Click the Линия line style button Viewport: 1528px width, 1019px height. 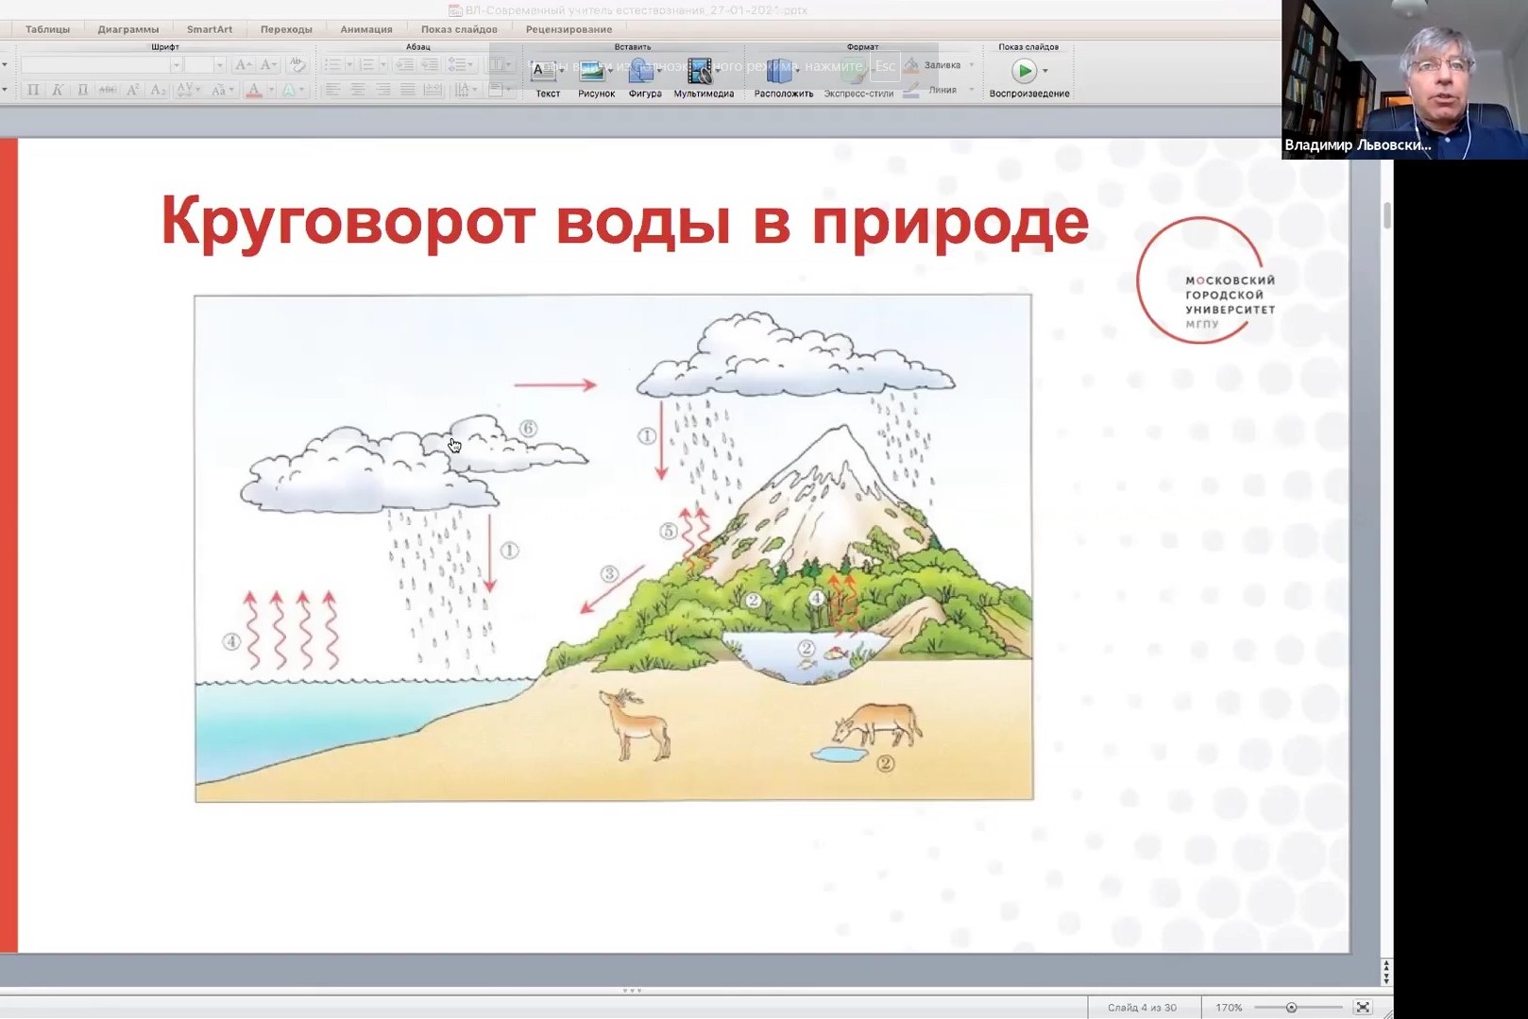[x=940, y=90]
